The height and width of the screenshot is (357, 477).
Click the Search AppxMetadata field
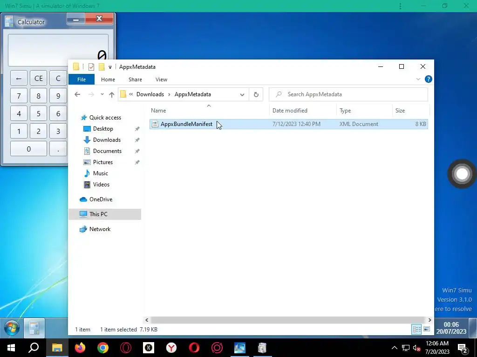[348, 94]
